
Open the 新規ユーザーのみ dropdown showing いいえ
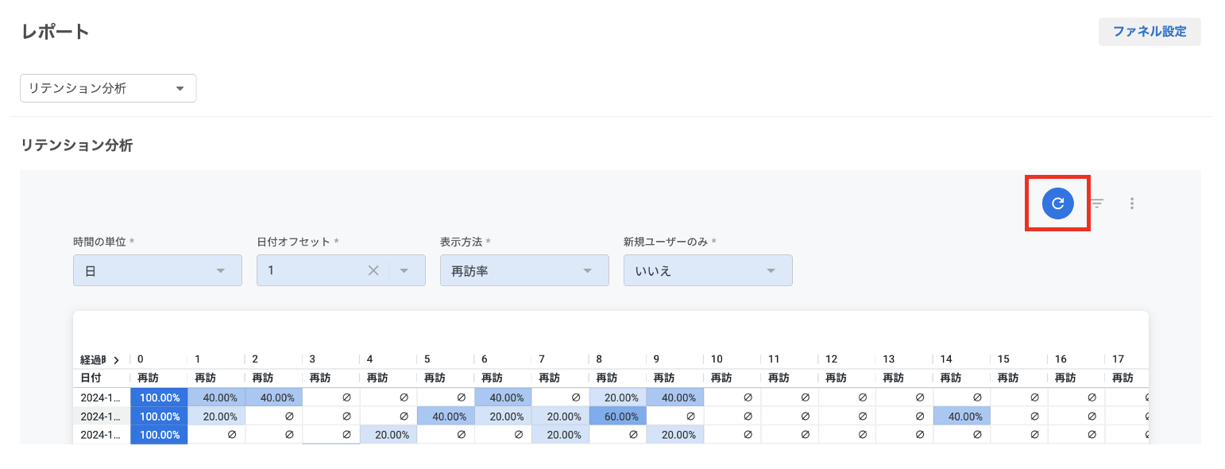point(708,270)
